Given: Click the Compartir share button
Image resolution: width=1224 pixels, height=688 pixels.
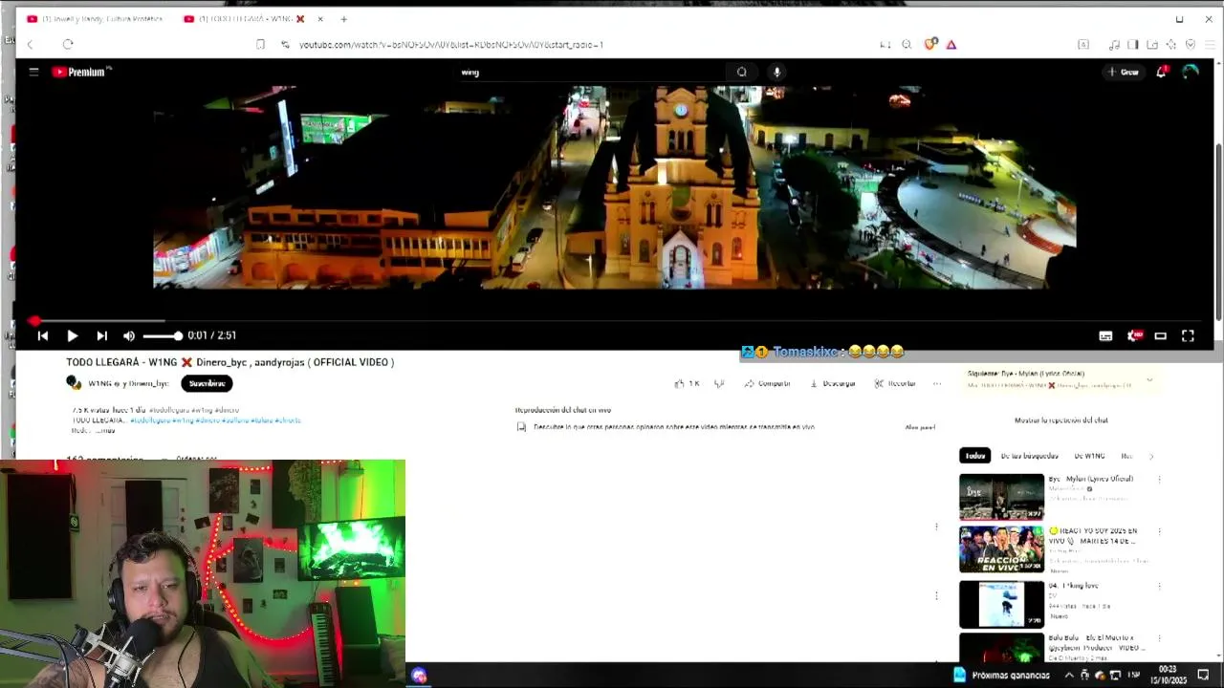Looking at the screenshot, I should 768,383.
